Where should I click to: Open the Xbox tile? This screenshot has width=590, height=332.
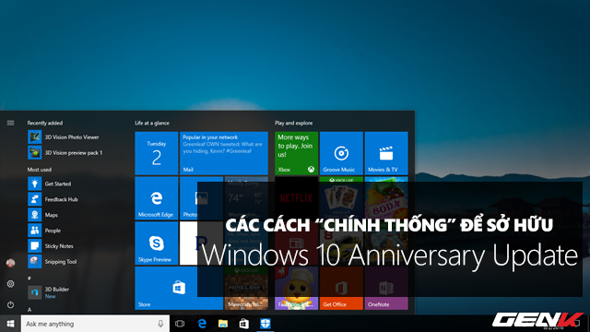pyautogui.click(x=296, y=153)
